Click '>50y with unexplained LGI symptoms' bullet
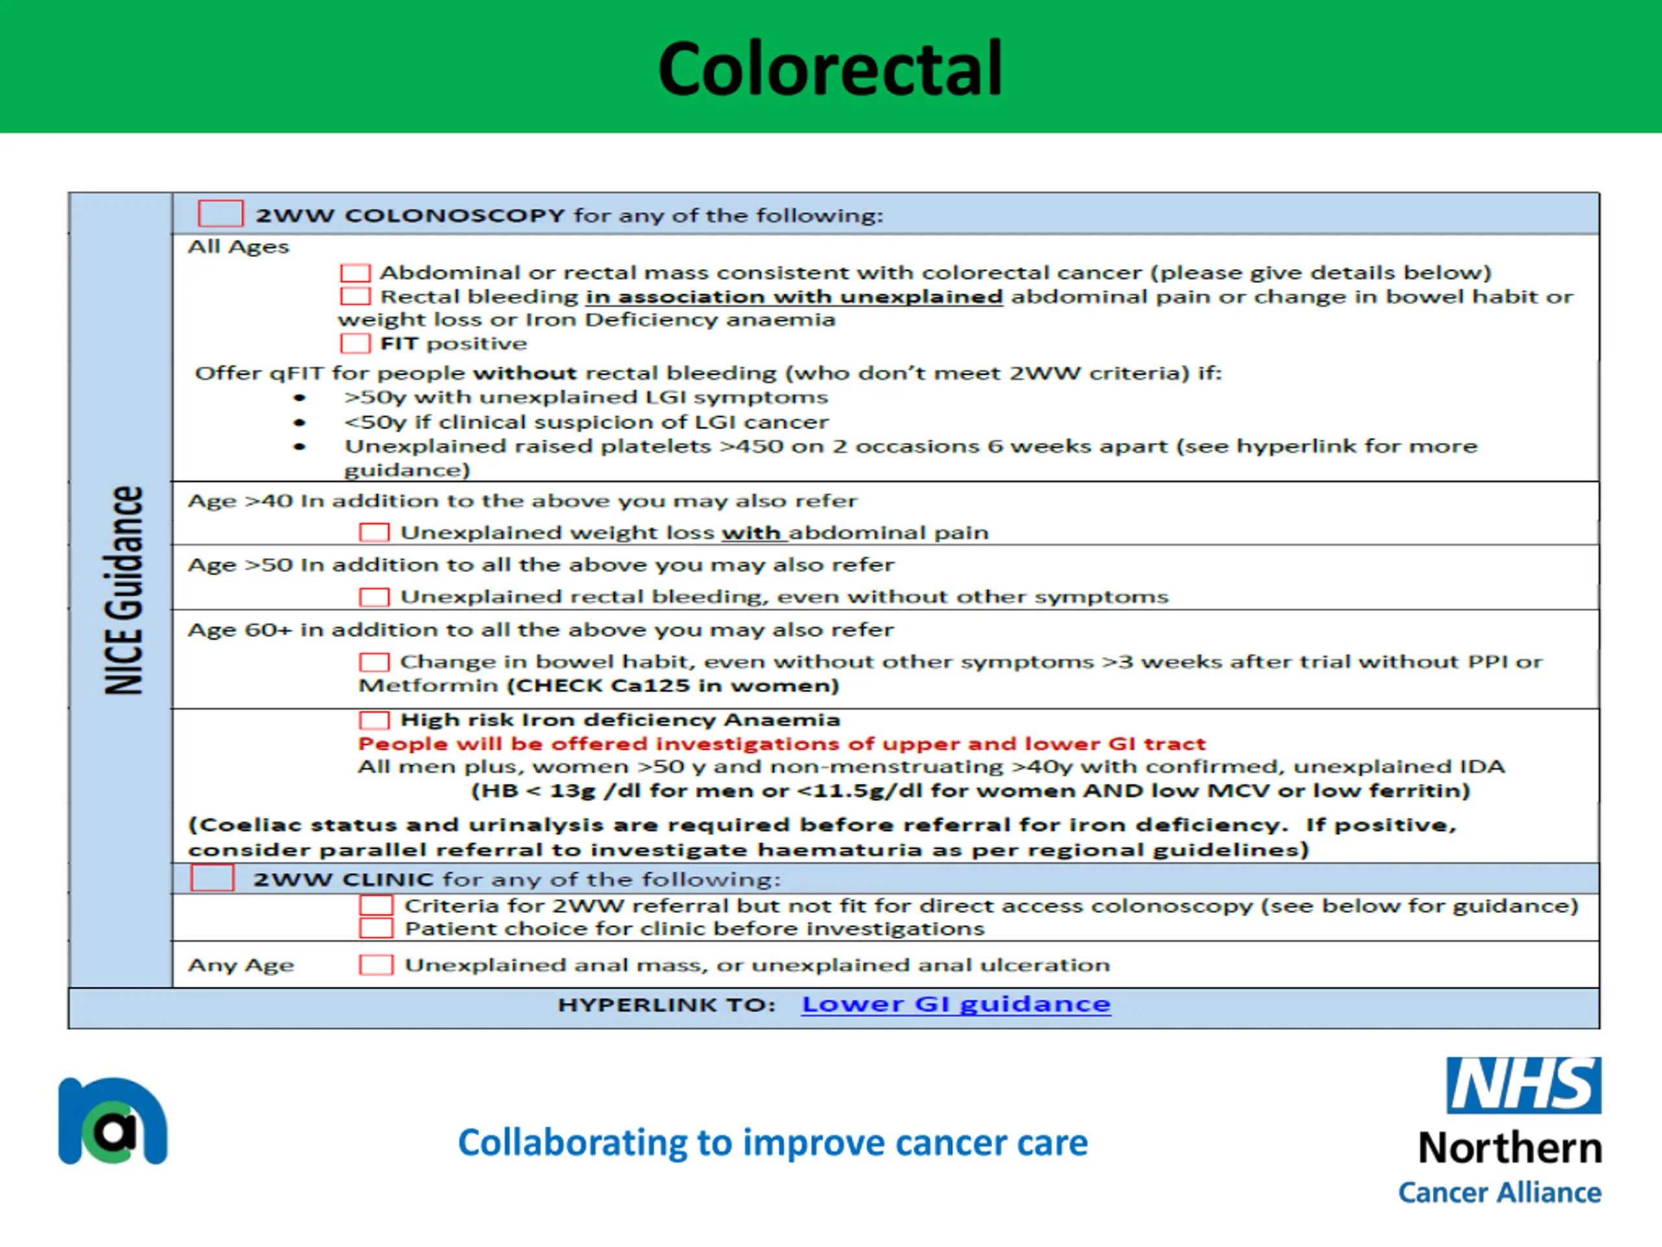The width and height of the screenshot is (1662, 1247). (x=586, y=397)
